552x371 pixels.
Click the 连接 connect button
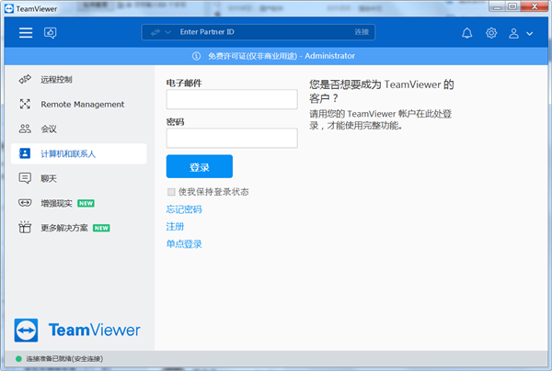tap(362, 32)
